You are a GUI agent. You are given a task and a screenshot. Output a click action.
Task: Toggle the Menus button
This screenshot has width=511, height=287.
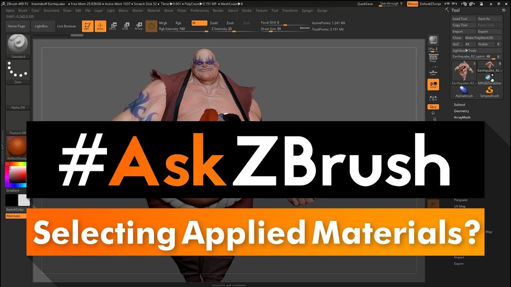pos(413,4)
